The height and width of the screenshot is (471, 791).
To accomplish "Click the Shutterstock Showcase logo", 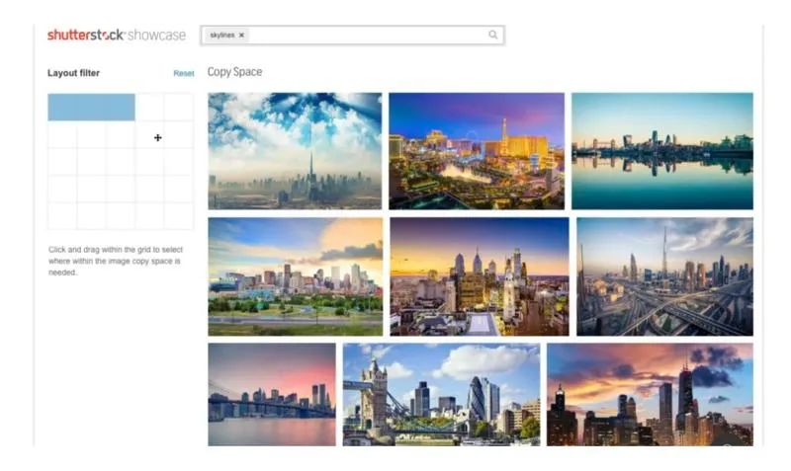I will click(x=117, y=35).
